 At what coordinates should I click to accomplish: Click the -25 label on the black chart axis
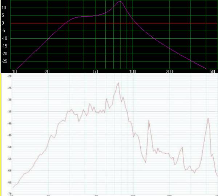coord(4,61)
